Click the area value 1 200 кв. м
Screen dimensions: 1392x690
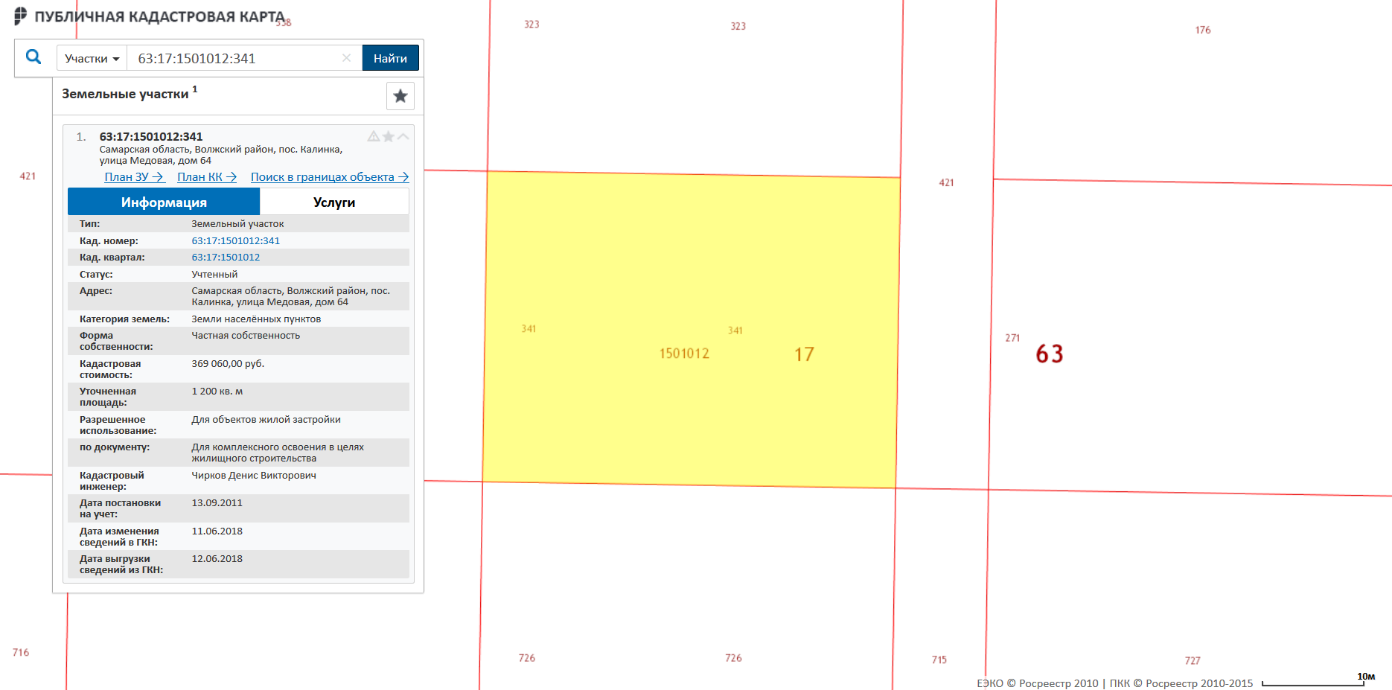[217, 392]
